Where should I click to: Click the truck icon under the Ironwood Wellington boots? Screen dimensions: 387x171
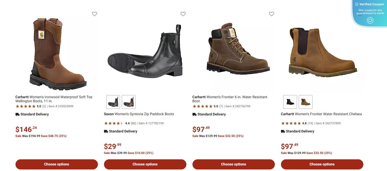coord(17,114)
